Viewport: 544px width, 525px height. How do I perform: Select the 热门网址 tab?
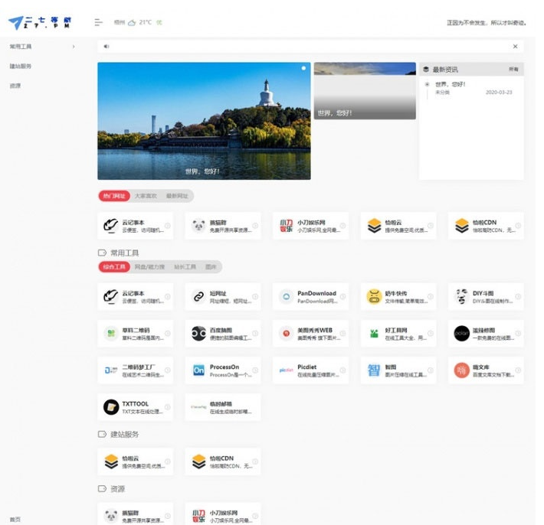114,196
